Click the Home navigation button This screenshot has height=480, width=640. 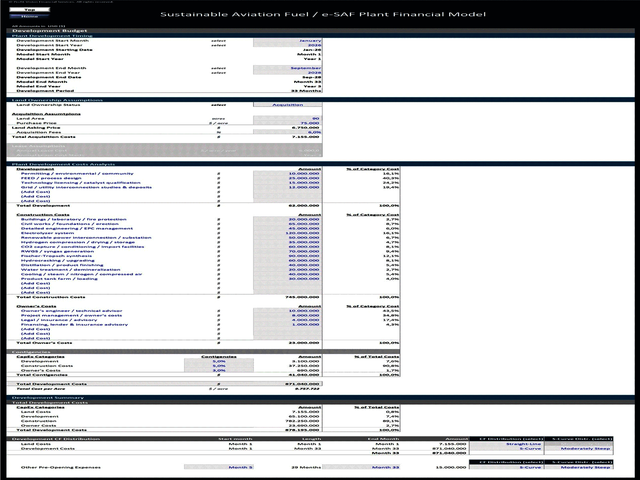pyautogui.click(x=30, y=16)
